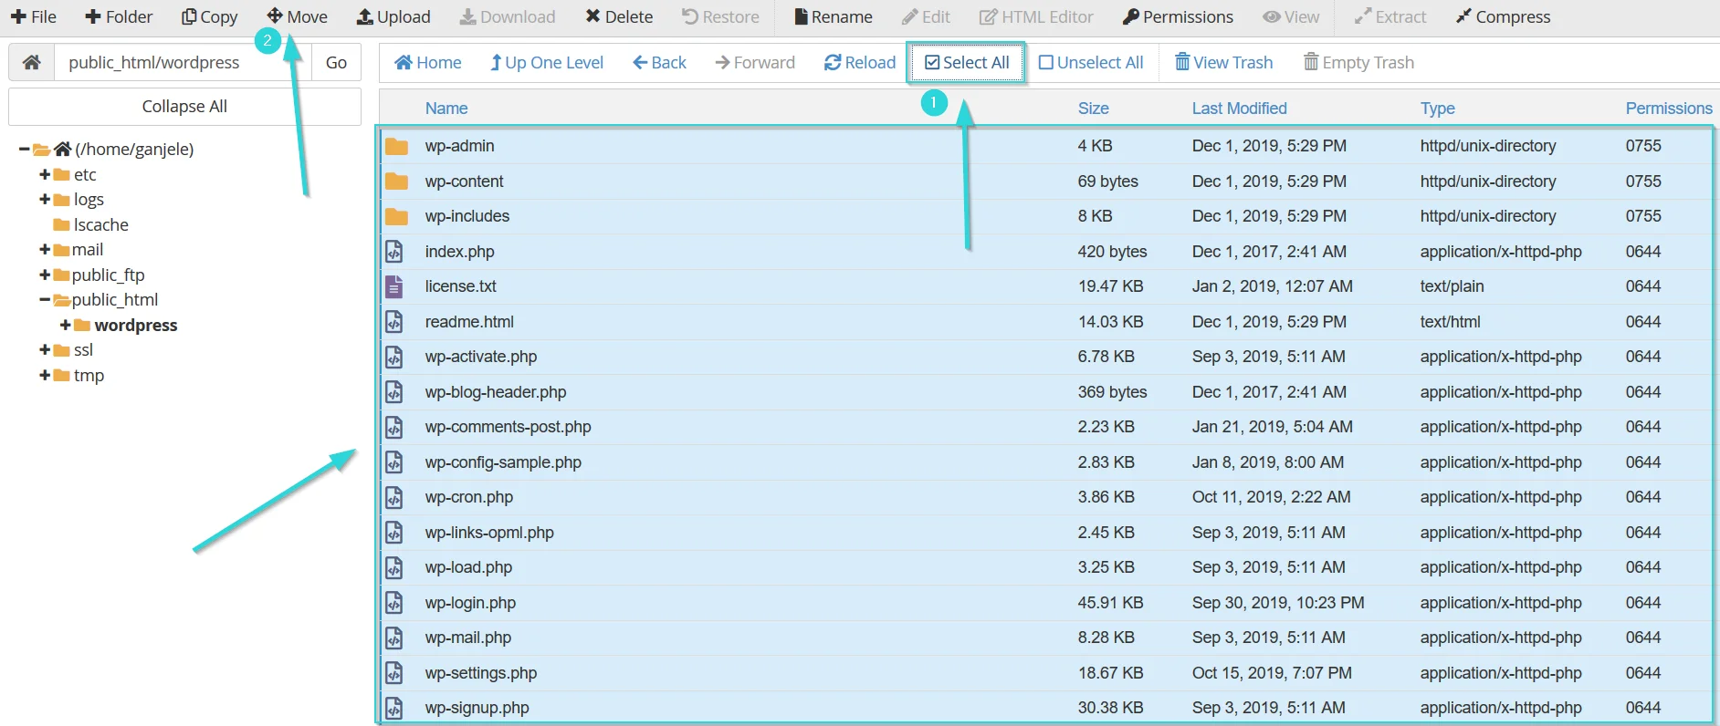This screenshot has width=1720, height=726.
Task: Sort files by Size column header
Action: point(1093,109)
